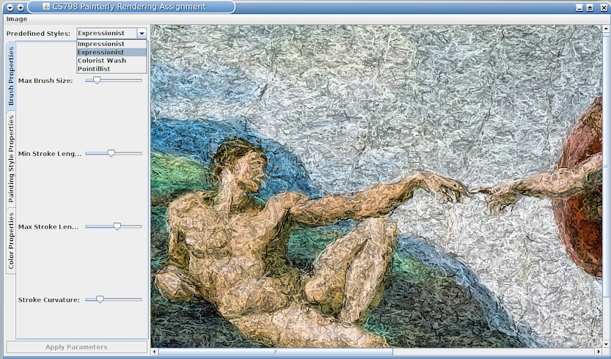611x359 pixels.
Task: Open the Image menu
Action: point(17,19)
